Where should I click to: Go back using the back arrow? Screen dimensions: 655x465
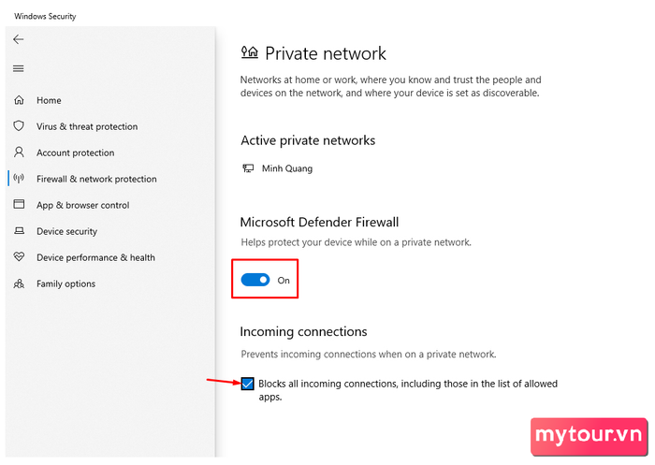tap(19, 39)
